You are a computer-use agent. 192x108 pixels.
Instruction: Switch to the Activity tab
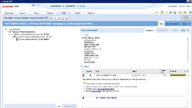36,13
